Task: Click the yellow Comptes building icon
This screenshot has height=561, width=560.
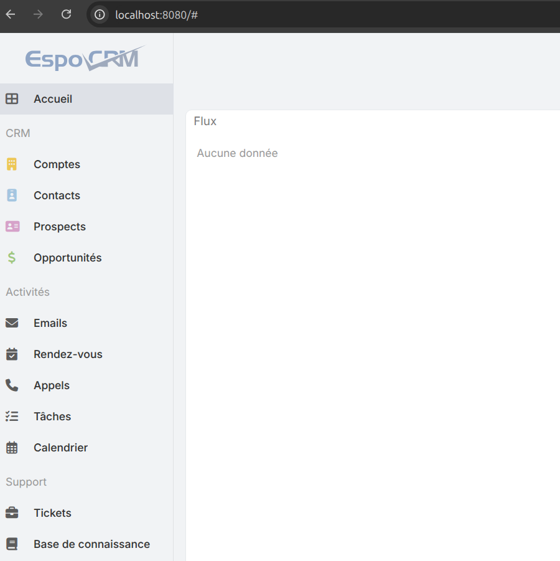Action: pos(12,164)
